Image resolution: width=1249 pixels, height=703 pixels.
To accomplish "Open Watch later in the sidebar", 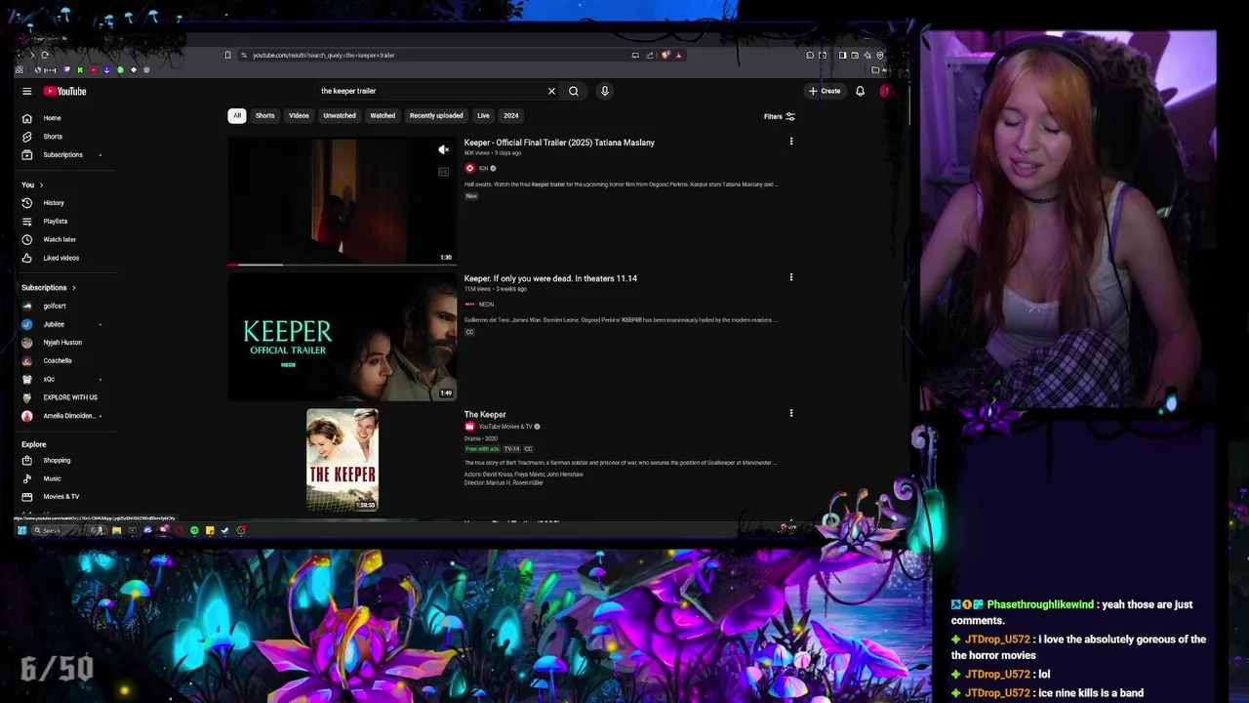I will (x=60, y=239).
